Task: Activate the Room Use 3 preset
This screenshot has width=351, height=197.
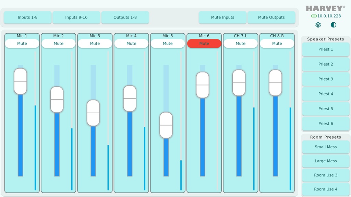Action: pyautogui.click(x=326, y=175)
